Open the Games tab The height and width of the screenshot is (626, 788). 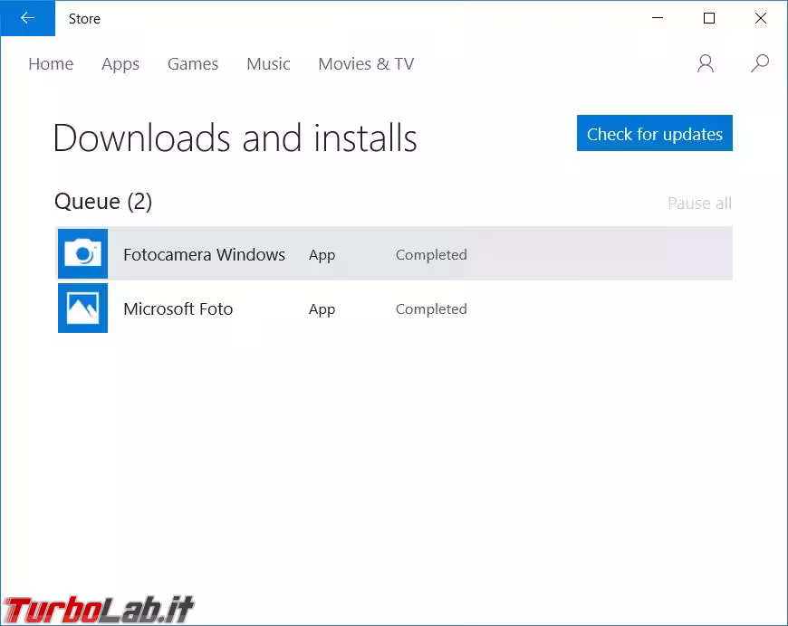(x=193, y=64)
